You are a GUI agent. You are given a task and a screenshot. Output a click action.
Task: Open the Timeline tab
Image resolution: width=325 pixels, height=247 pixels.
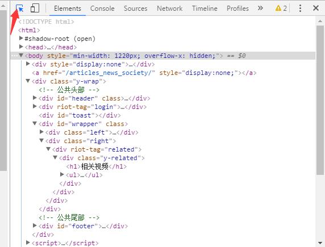point(205,9)
